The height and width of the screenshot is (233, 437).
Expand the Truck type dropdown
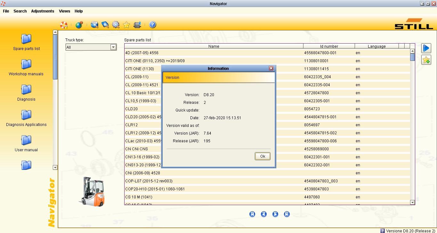113,47
